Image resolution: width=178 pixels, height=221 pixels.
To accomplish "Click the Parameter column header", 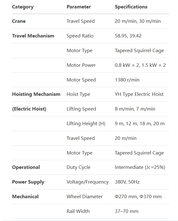I will [79, 7].
